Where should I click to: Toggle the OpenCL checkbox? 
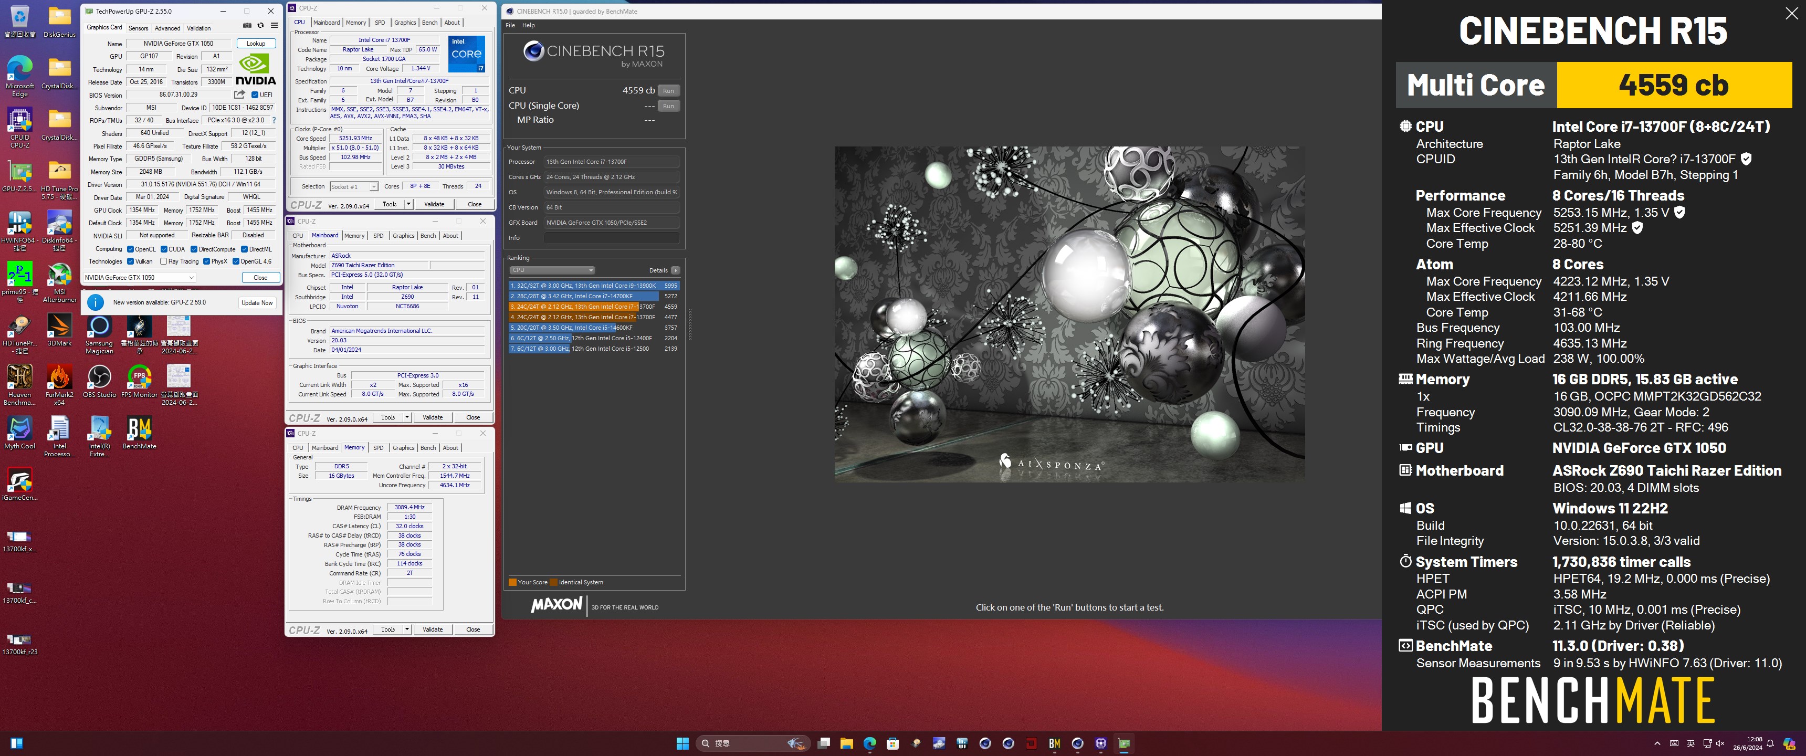[x=130, y=249]
